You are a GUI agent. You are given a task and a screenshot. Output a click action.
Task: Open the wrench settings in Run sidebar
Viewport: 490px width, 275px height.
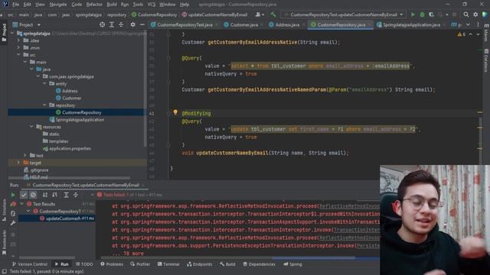tap(13, 223)
